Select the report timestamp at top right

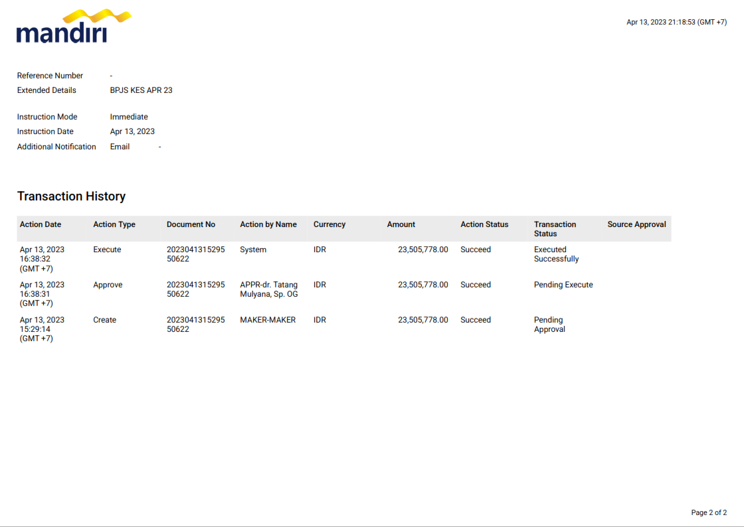tap(676, 22)
